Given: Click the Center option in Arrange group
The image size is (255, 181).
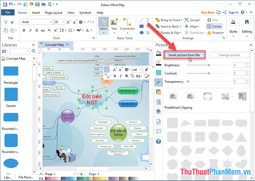Looking at the screenshot, I should (x=214, y=26).
